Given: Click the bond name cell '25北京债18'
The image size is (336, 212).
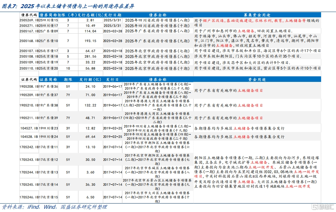Looking at the screenshot, I should coord(48,56).
